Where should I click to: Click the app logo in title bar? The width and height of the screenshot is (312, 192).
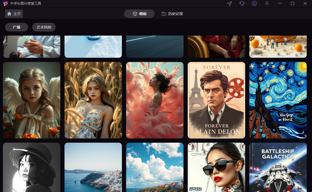point(6,4)
